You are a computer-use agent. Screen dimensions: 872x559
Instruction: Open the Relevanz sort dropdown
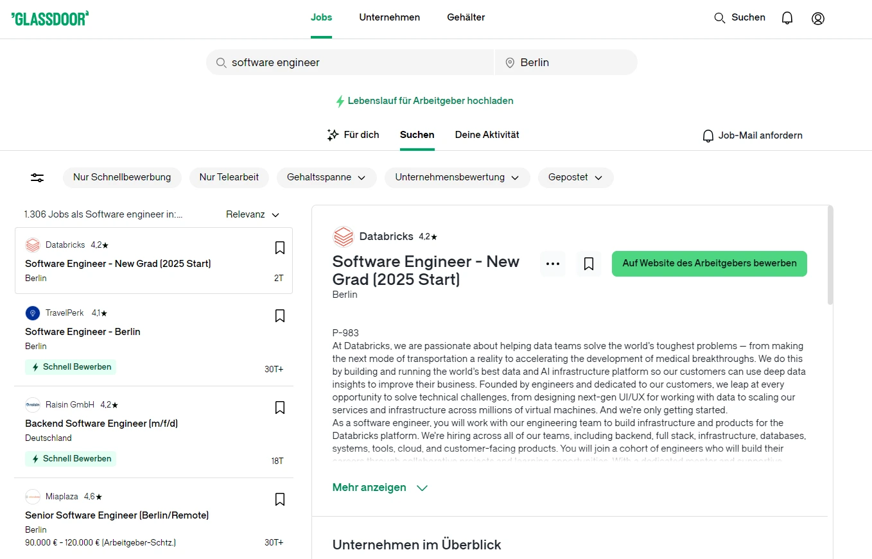point(253,214)
